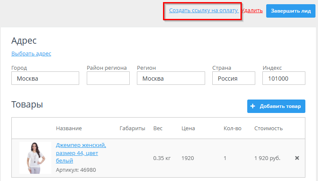Open the product thumbnail of the white jumper

tap(35, 158)
